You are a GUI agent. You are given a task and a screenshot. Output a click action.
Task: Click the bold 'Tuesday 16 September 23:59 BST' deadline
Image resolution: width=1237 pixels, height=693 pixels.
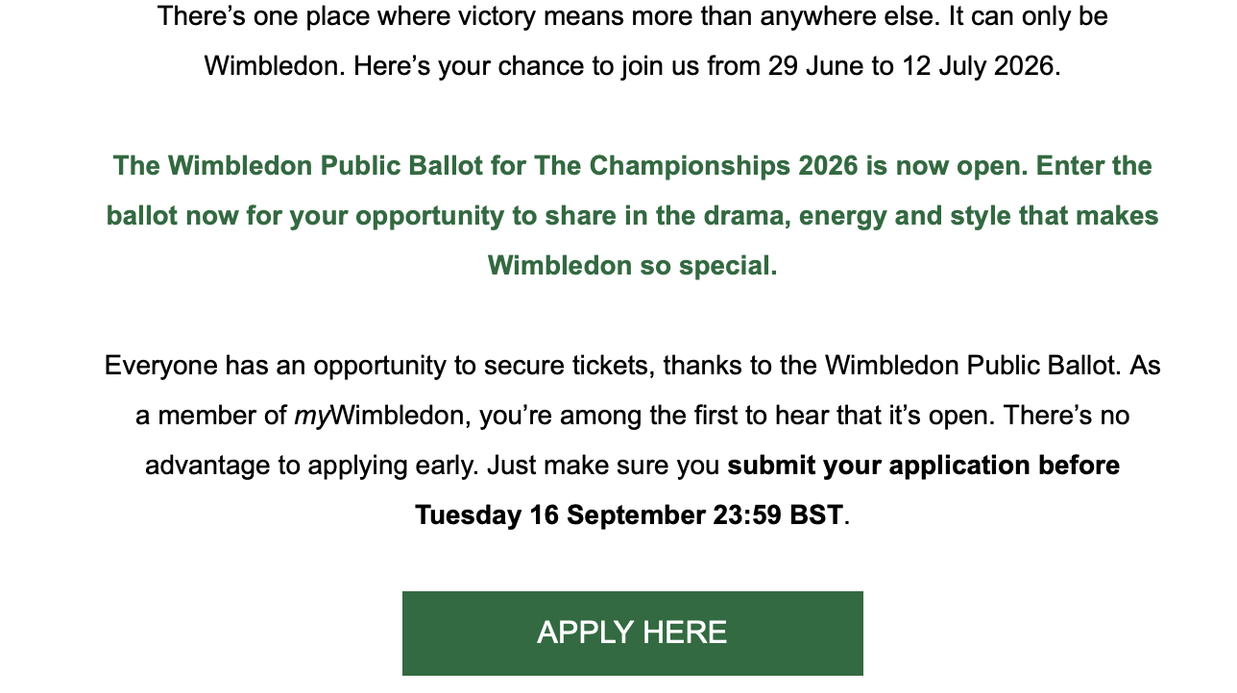point(628,516)
